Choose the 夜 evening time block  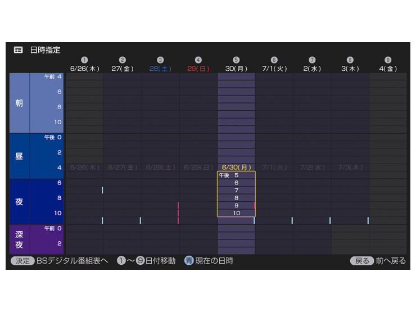tap(19, 201)
